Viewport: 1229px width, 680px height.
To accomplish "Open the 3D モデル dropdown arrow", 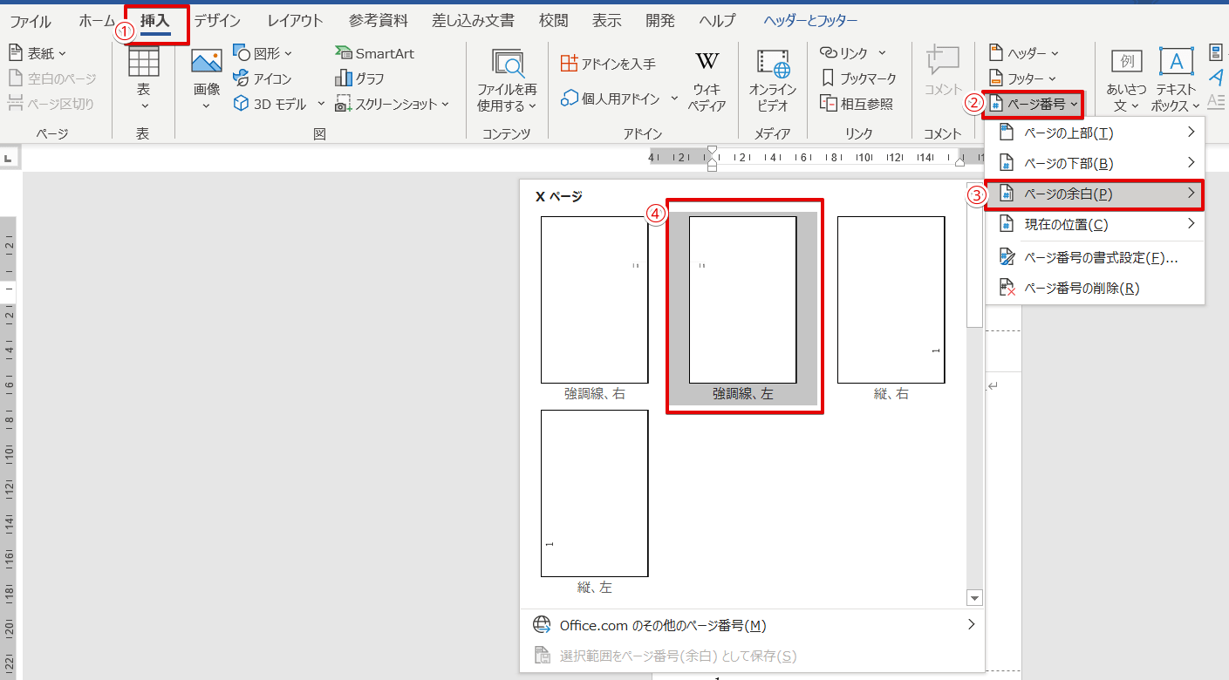I will coord(321,104).
